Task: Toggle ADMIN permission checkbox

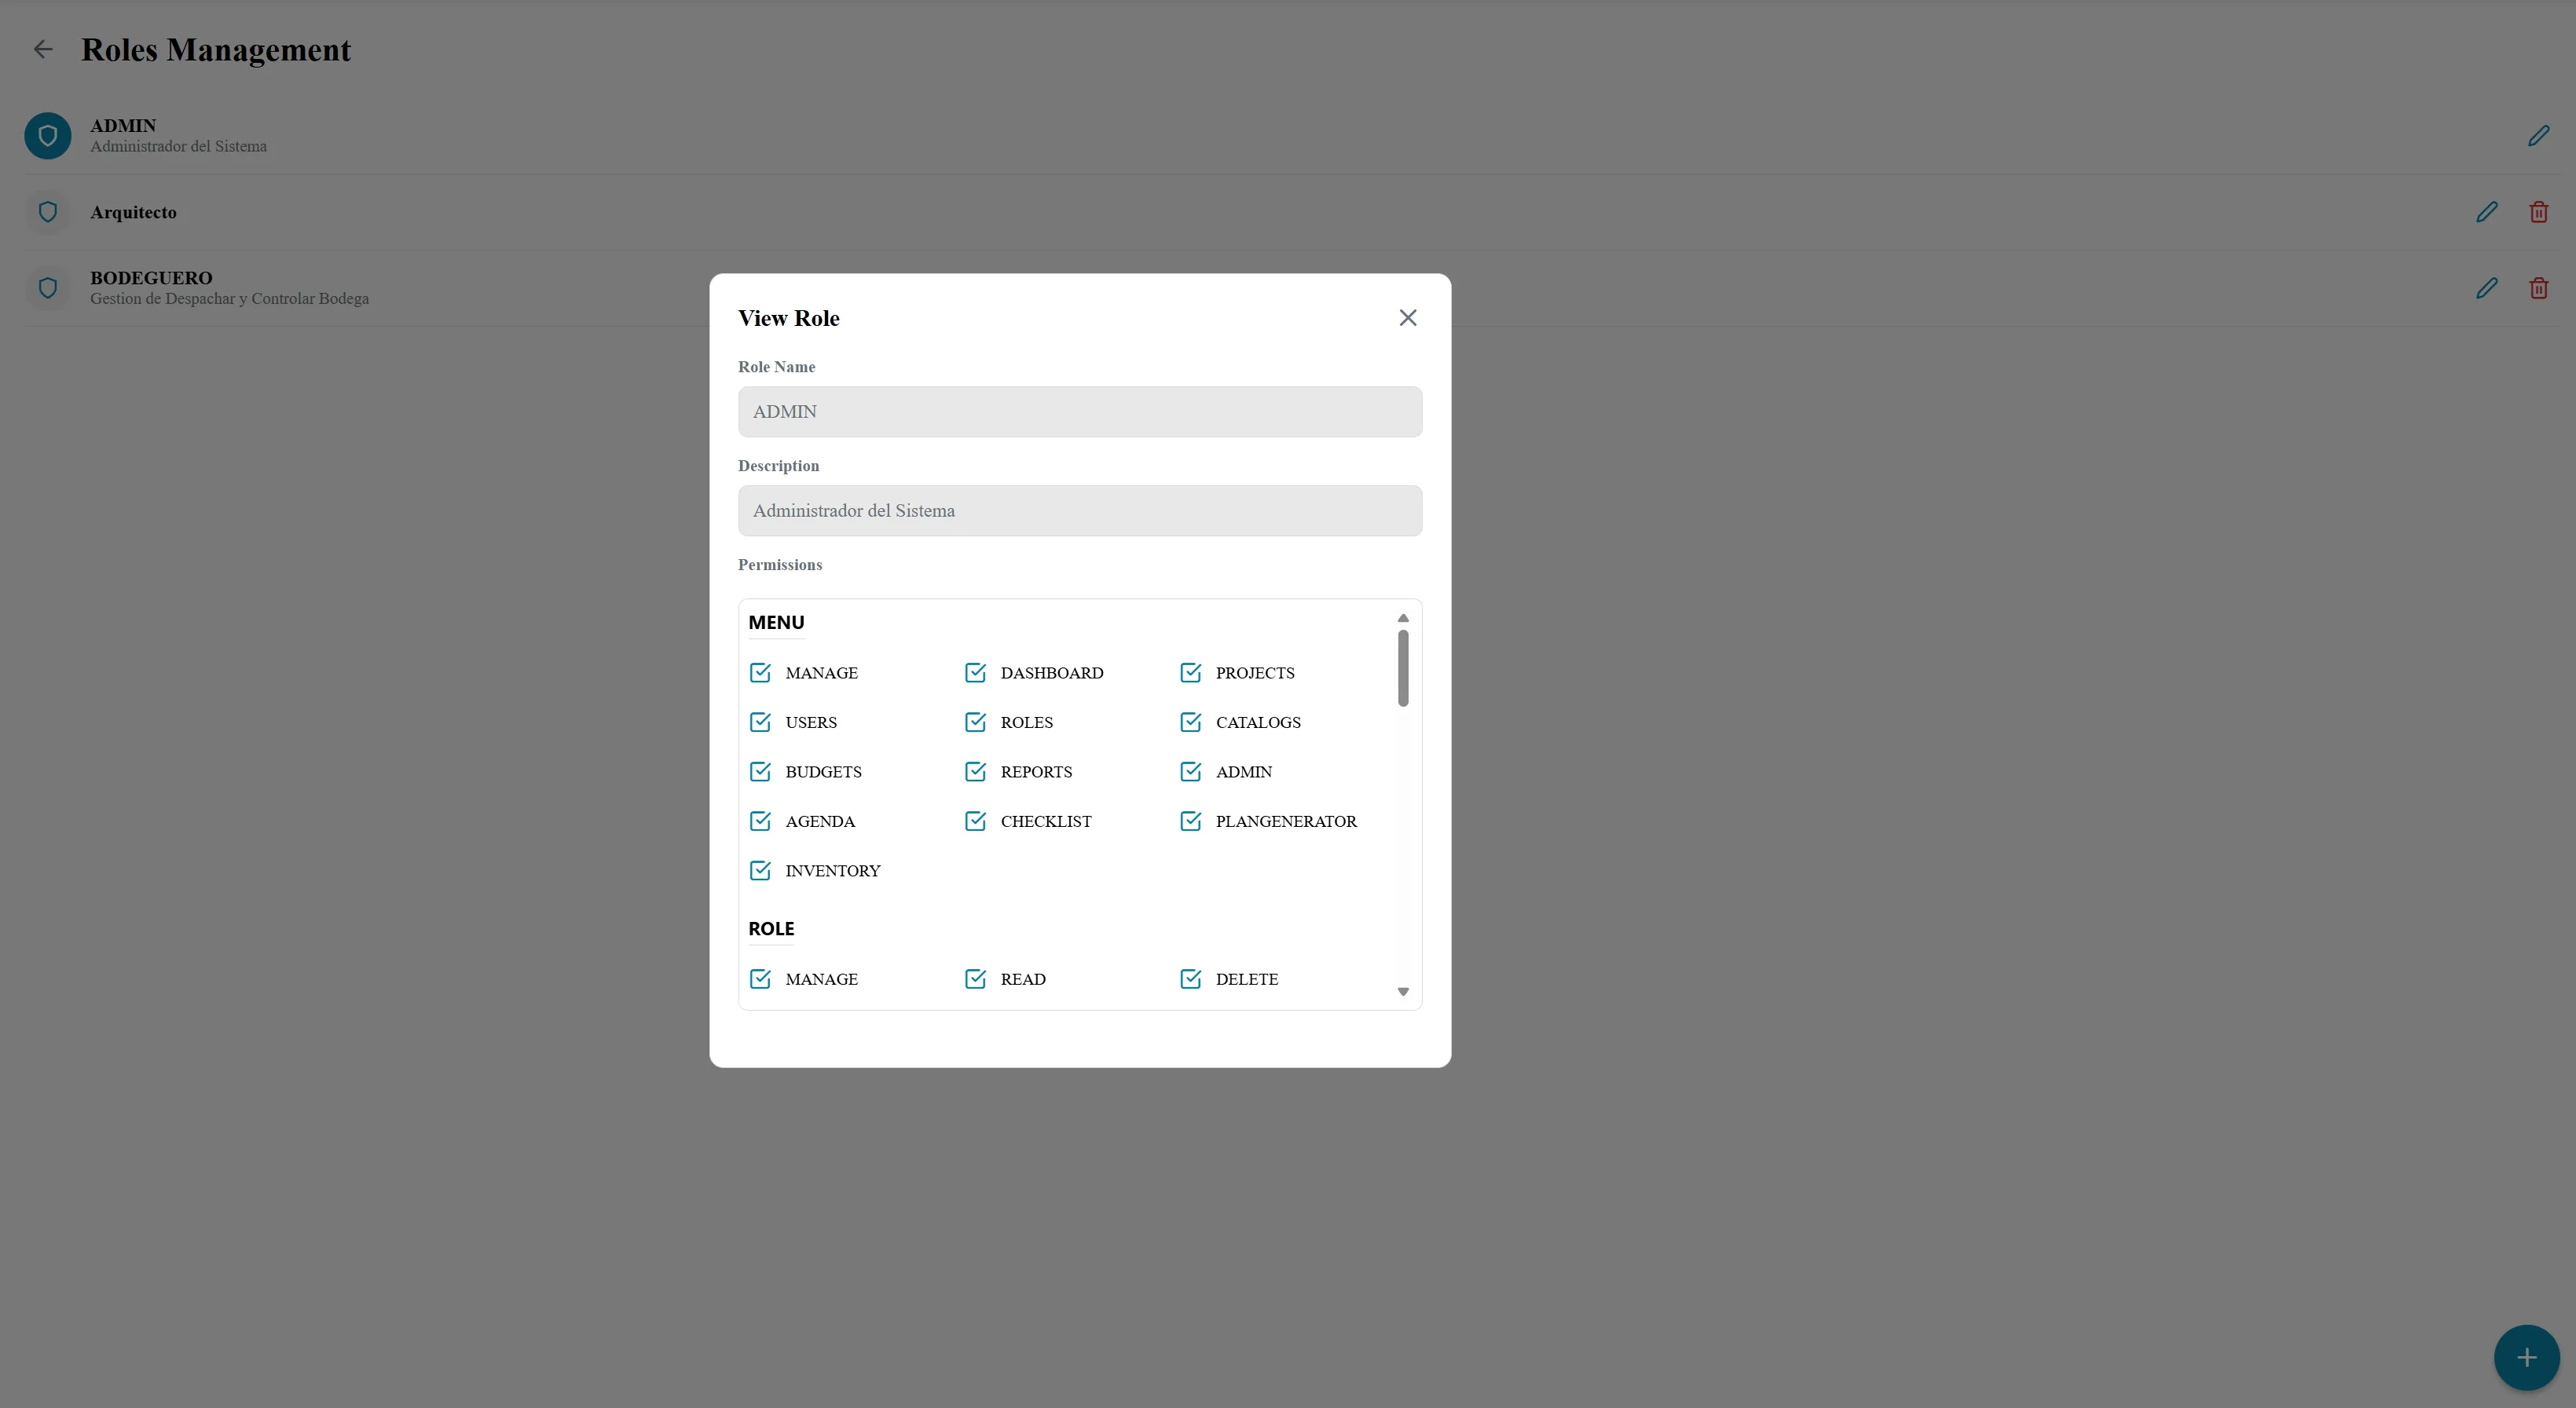Action: (x=1190, y=771)
